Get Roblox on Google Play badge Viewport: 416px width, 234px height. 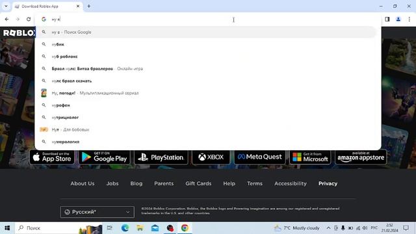104,157
